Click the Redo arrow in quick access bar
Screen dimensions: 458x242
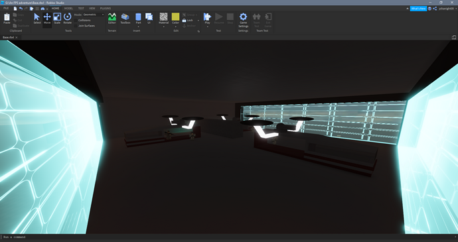(x=27, y=9)
